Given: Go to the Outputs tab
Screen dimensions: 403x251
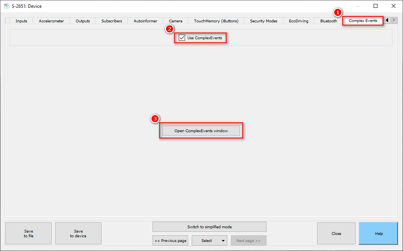Looking at the screenshot, I should (x=83, y=21).
